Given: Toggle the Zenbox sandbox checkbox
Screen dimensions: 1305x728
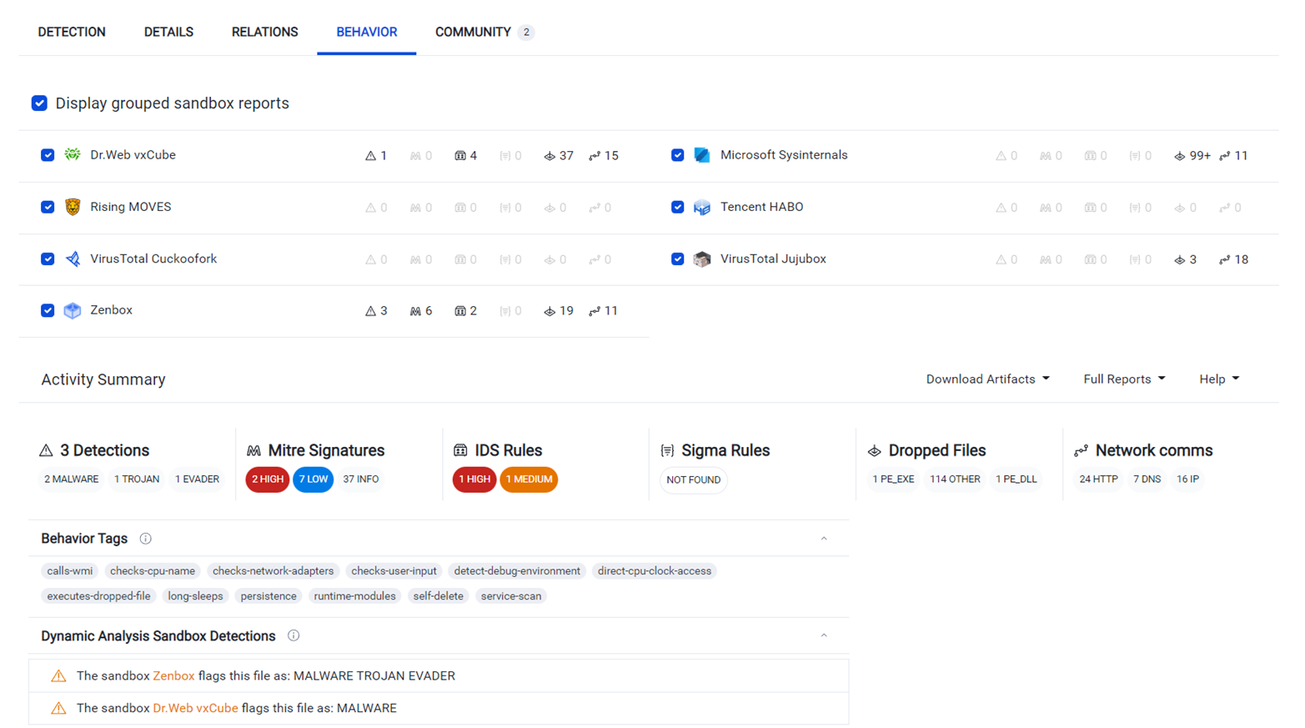Looking at the screenshot, I should click(x=48, y=310).
